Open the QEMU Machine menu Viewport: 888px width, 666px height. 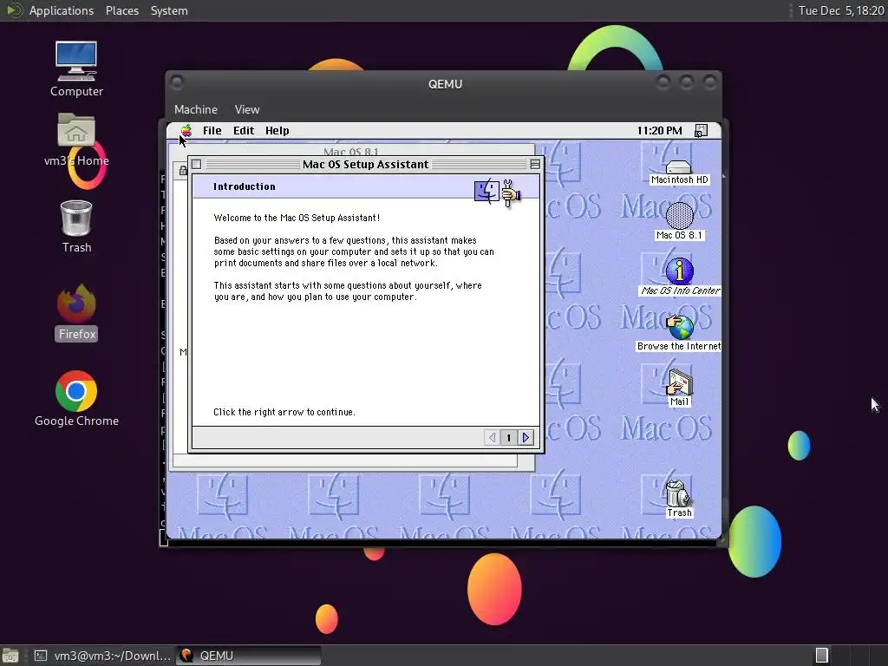[196, 109]
